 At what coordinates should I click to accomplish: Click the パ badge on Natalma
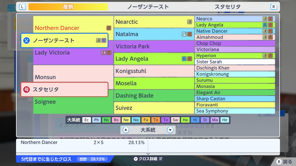(184, 34)
